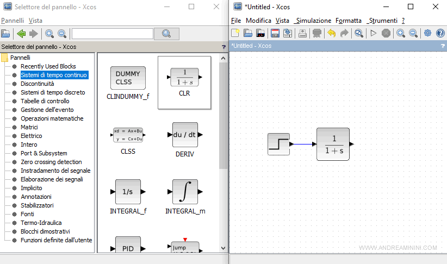The height and width of the screenshot is (264, 447).
Task: Select the PID block in palette
Action: pos(128,244)
